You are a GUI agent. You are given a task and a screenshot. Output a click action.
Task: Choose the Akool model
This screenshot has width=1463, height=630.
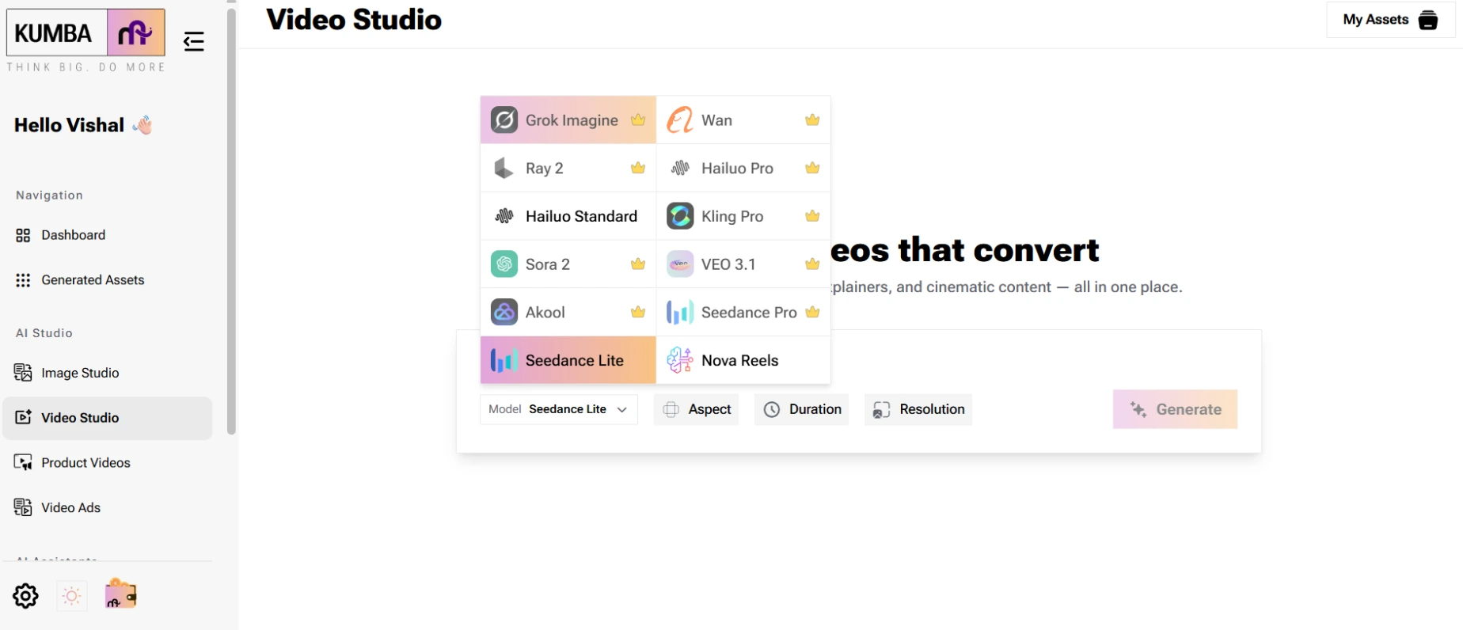568,313
